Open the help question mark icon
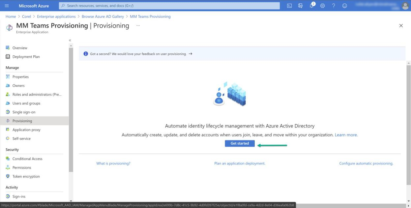 pos(334,6)
